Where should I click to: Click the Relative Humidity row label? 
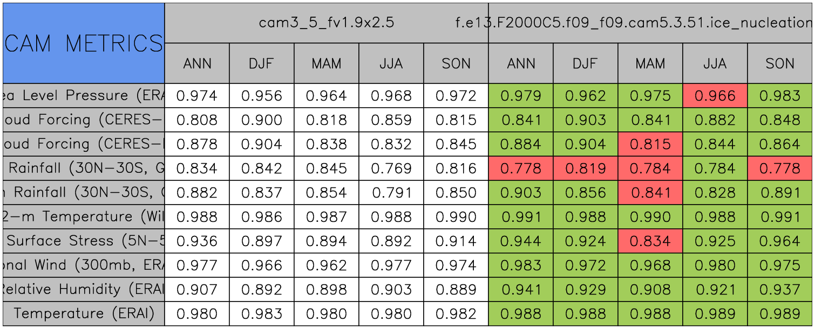tap(84, 290)
